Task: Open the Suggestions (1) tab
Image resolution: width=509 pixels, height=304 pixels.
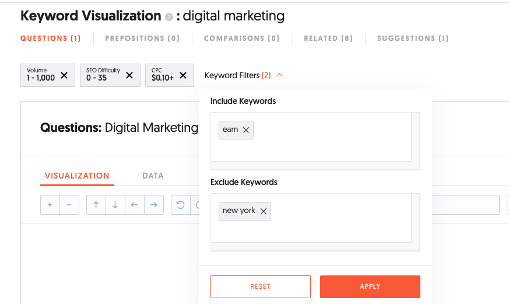Action: [413, 39]
